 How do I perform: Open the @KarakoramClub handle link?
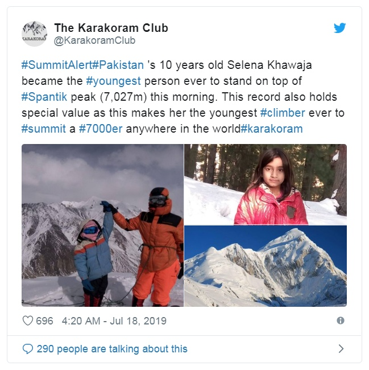click(94, 40)
